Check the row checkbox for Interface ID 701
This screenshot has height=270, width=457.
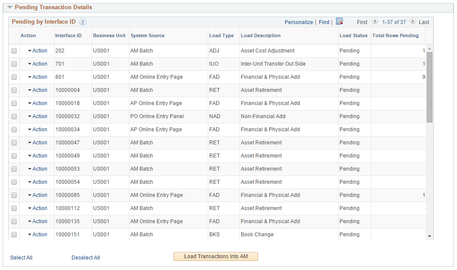tap(14, 63)
